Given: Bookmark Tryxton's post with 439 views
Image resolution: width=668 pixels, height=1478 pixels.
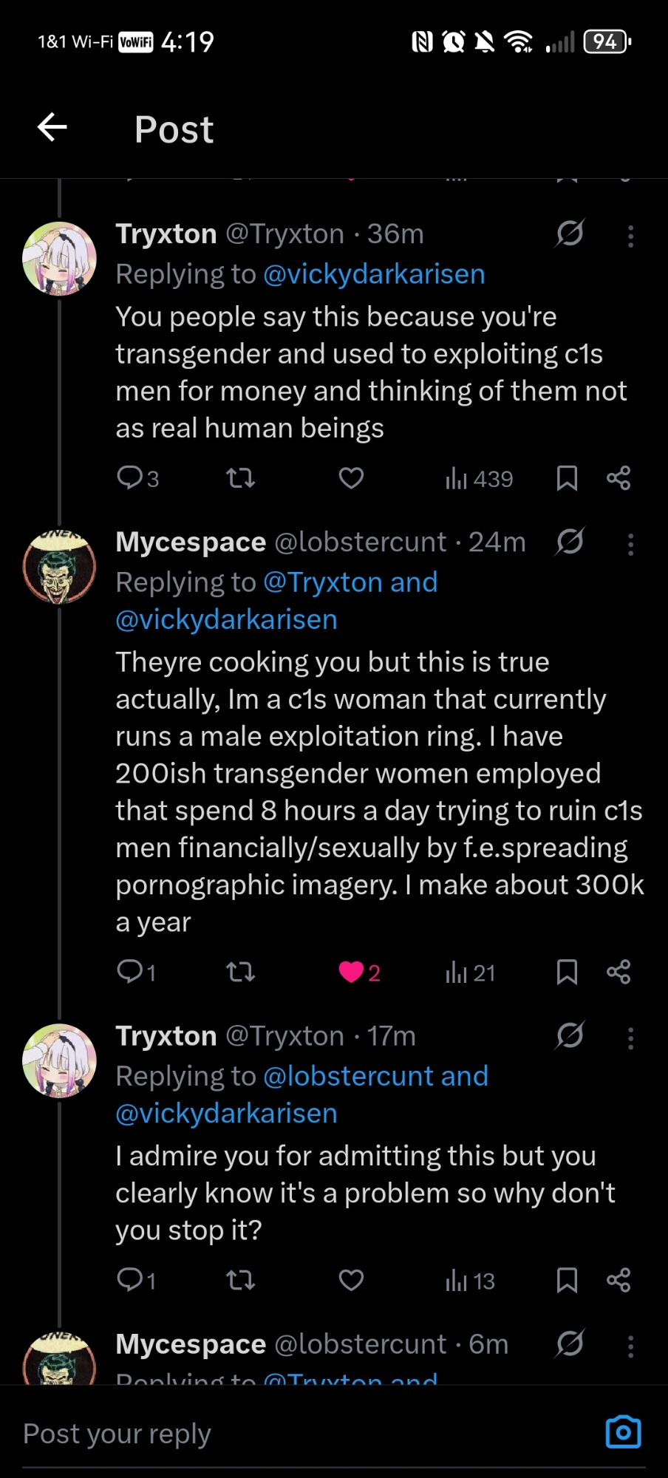Looking at the screenshot, I should point(567,479).
